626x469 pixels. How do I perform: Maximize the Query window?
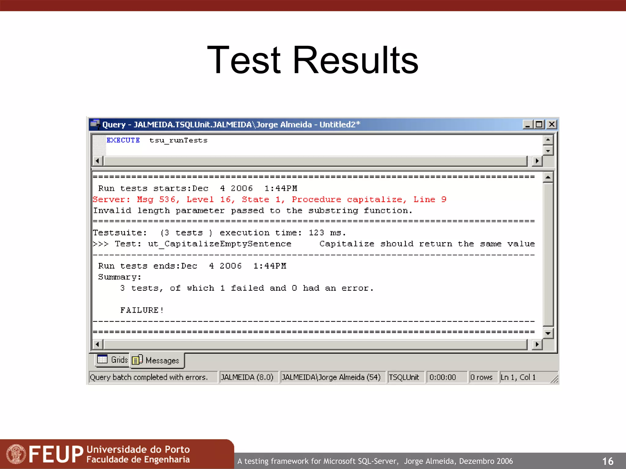539,125
